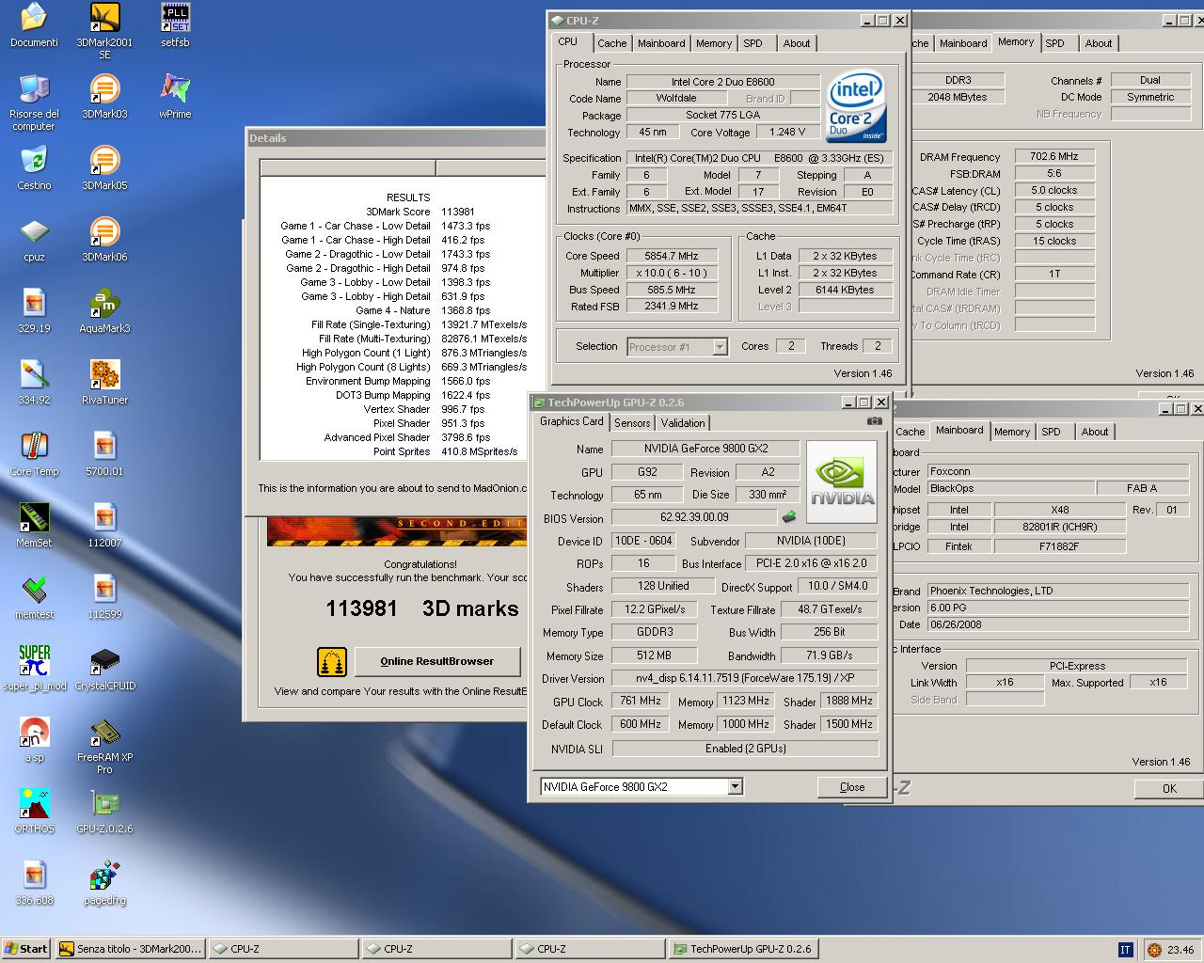Click GPU-Z screenshot camera icon

875,421
